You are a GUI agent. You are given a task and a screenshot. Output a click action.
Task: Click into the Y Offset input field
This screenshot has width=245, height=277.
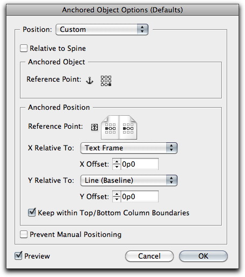point(140,196)
